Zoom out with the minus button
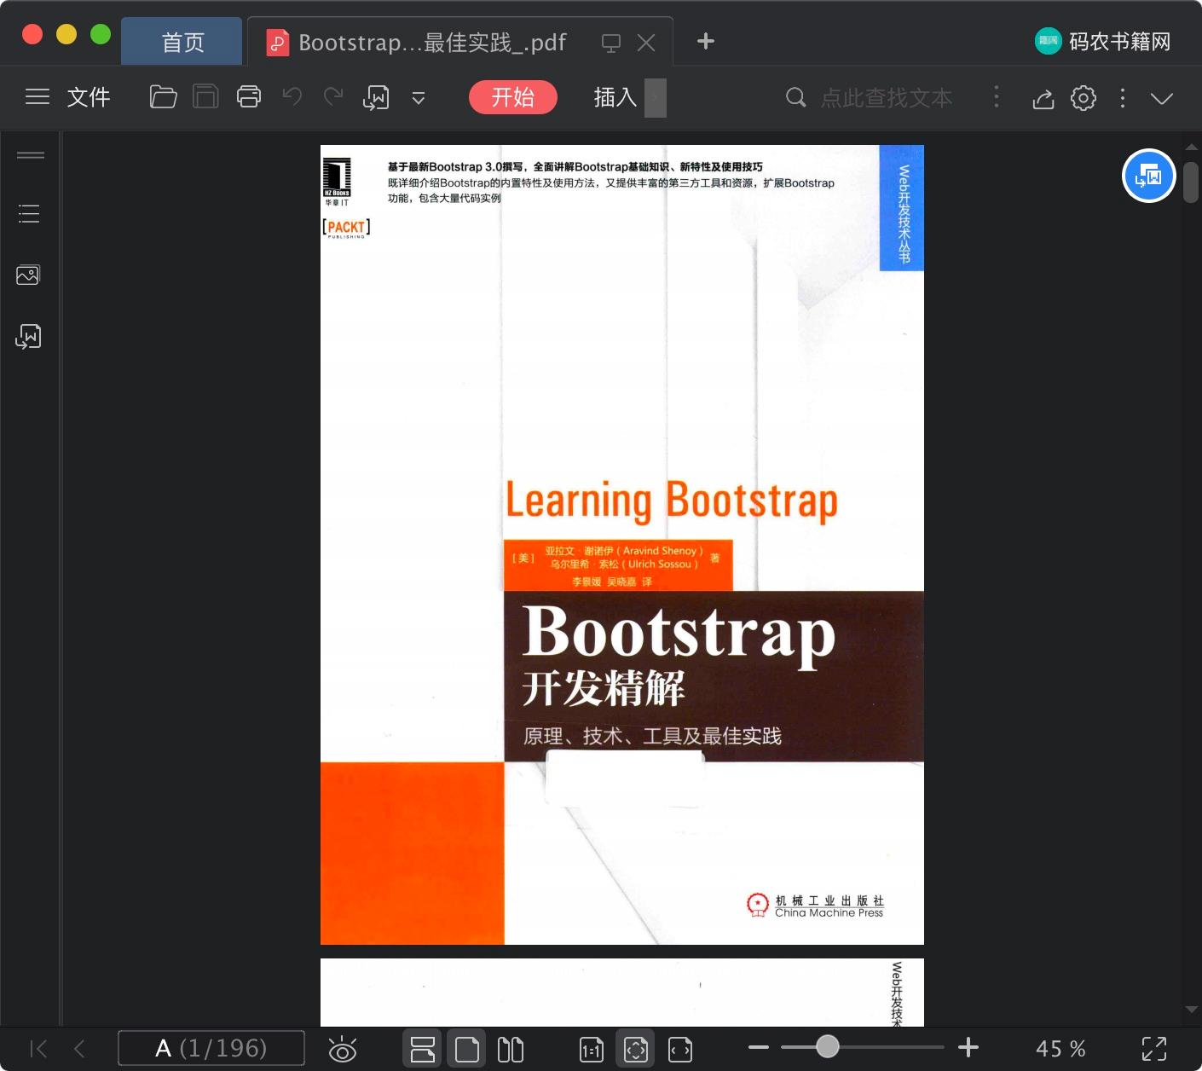 (x=759, y=1047)
